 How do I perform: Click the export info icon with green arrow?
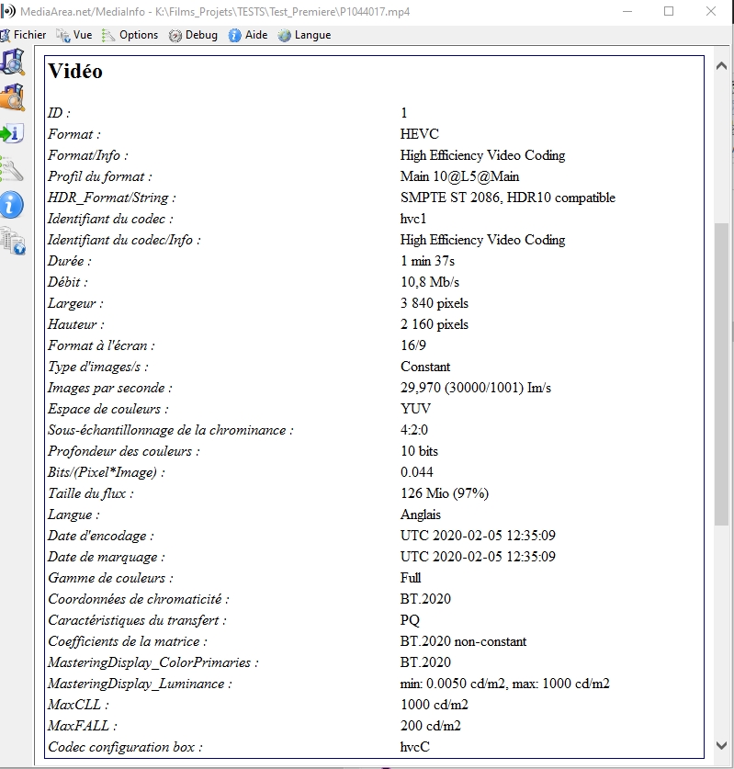12,133
